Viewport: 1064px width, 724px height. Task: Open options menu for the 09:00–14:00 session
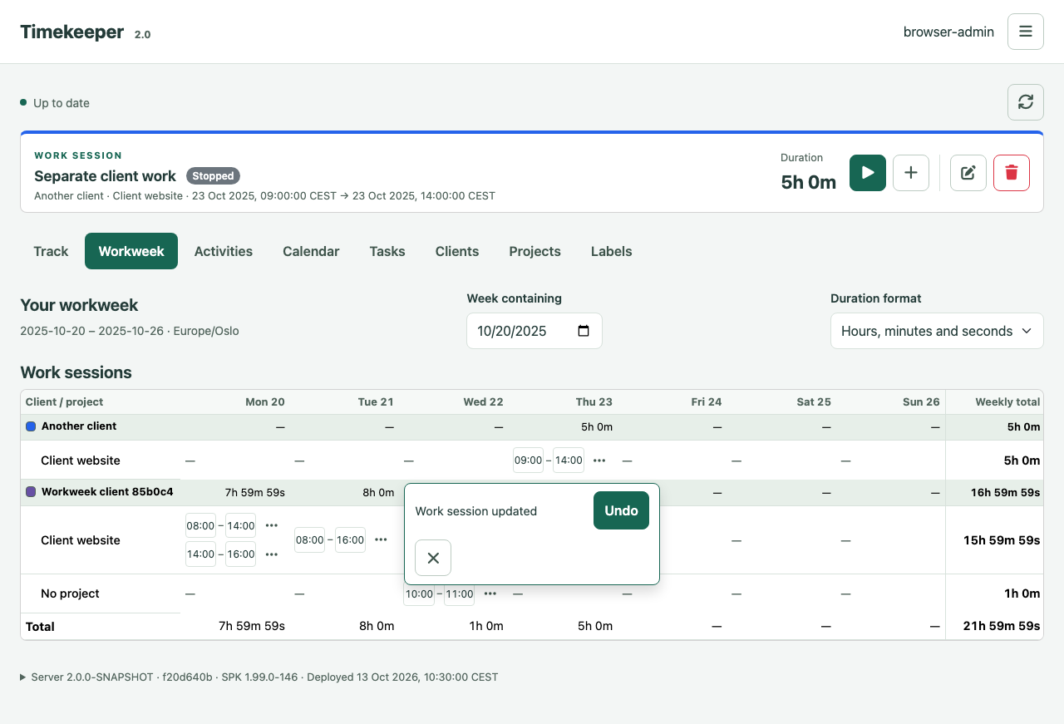[x=599, y=460]
